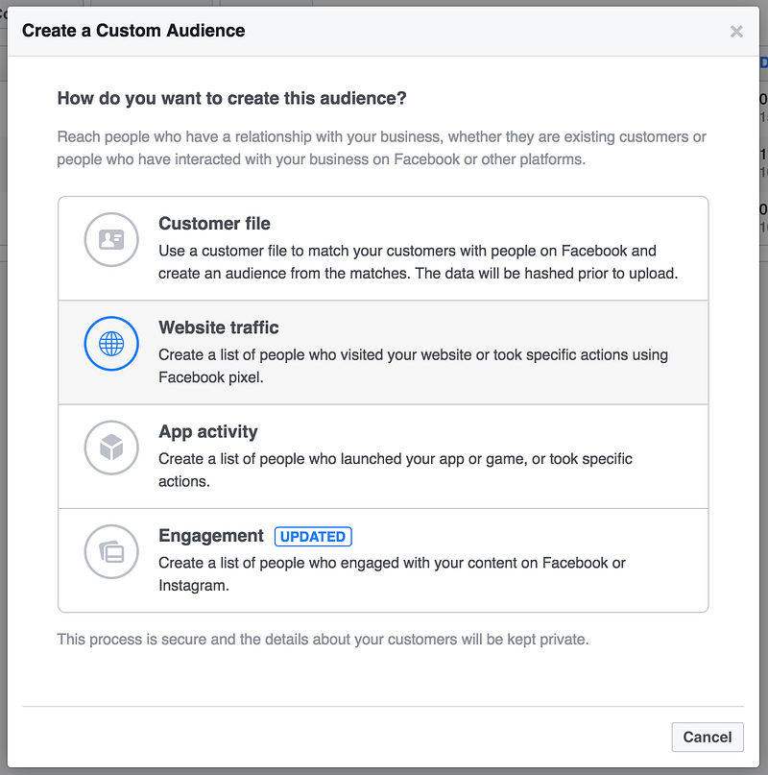Open the Engagement option title
Screen dimensions: 768x775
211,536
